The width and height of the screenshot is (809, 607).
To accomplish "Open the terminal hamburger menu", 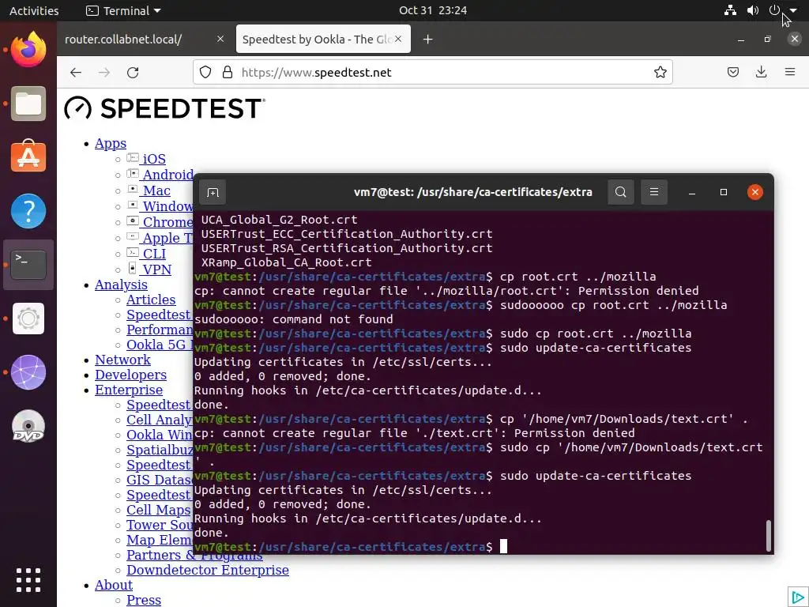I will point(653,192).
